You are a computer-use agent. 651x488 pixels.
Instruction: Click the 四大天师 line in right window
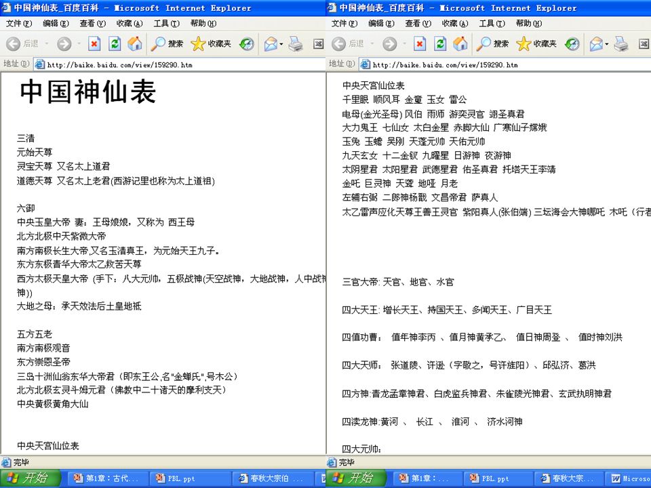(469, 365)
